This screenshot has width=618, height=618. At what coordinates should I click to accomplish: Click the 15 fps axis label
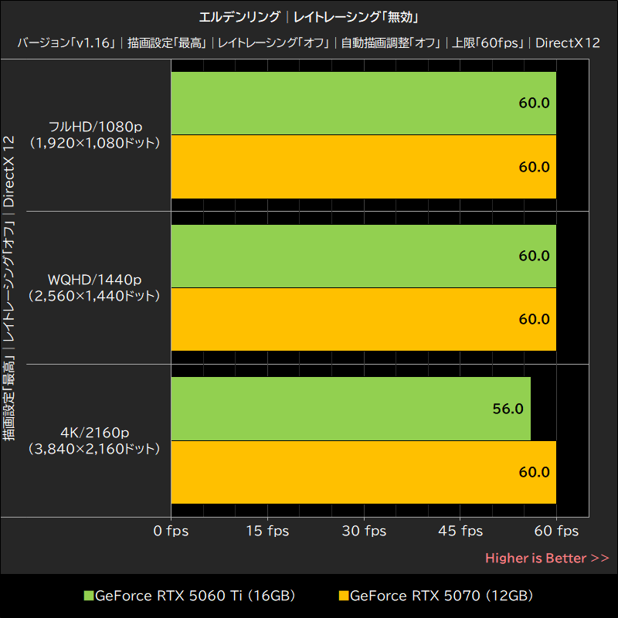[x=267, y=531]
